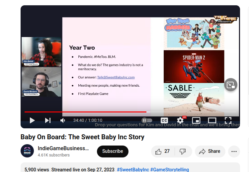
Task: Open the video settings gear
Action: (x=180, y=120)
